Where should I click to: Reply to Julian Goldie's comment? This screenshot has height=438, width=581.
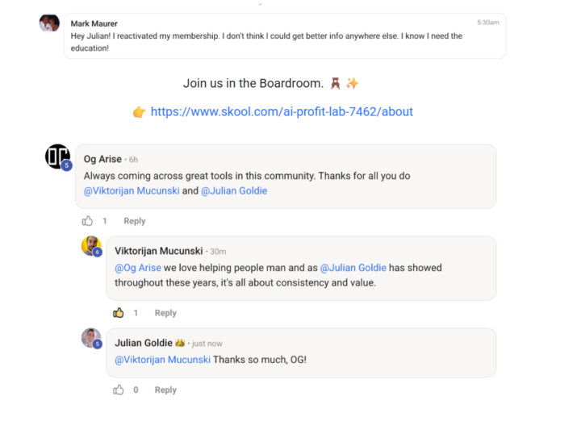pos(165,390)
